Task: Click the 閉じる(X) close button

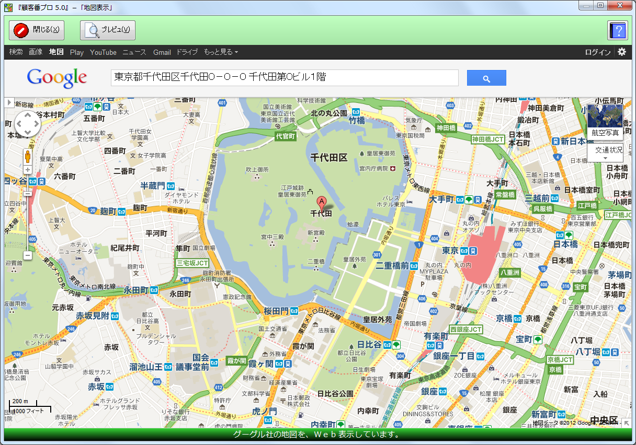Action: point(37,30)
